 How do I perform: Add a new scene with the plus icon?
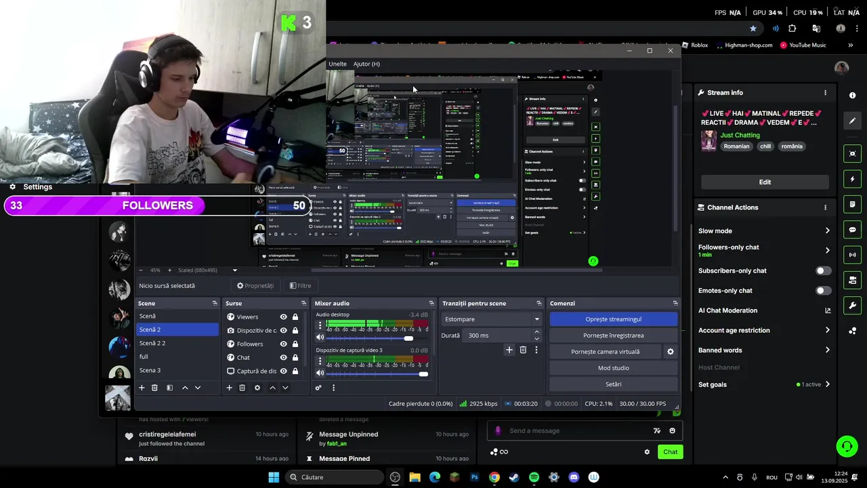[142, 388]
